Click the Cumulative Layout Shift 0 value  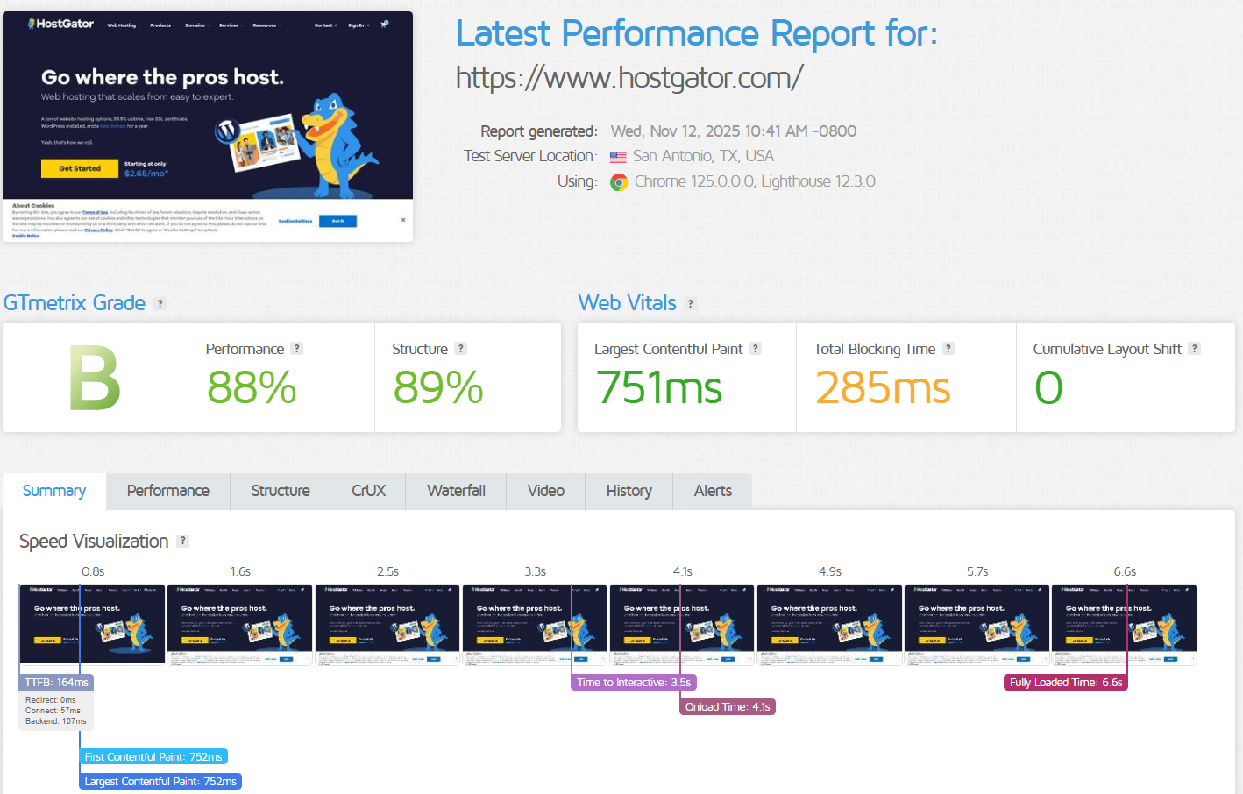[1048, 387]
